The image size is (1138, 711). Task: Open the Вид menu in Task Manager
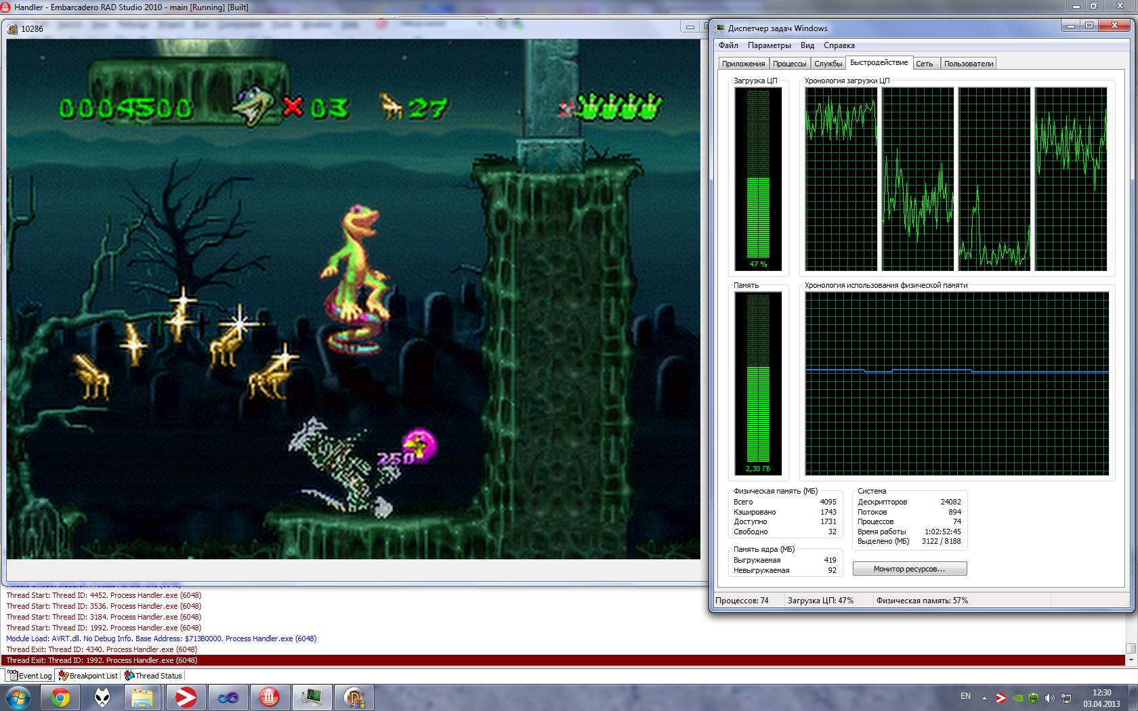click(x=807, y=45)
